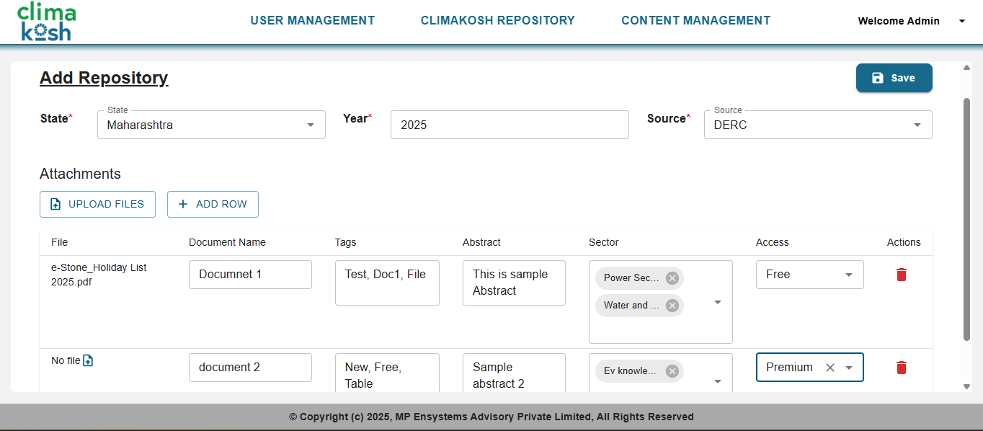The image size is (983, 431).
Task: Remove the Water and... sector chip
Action: point(672,306)
